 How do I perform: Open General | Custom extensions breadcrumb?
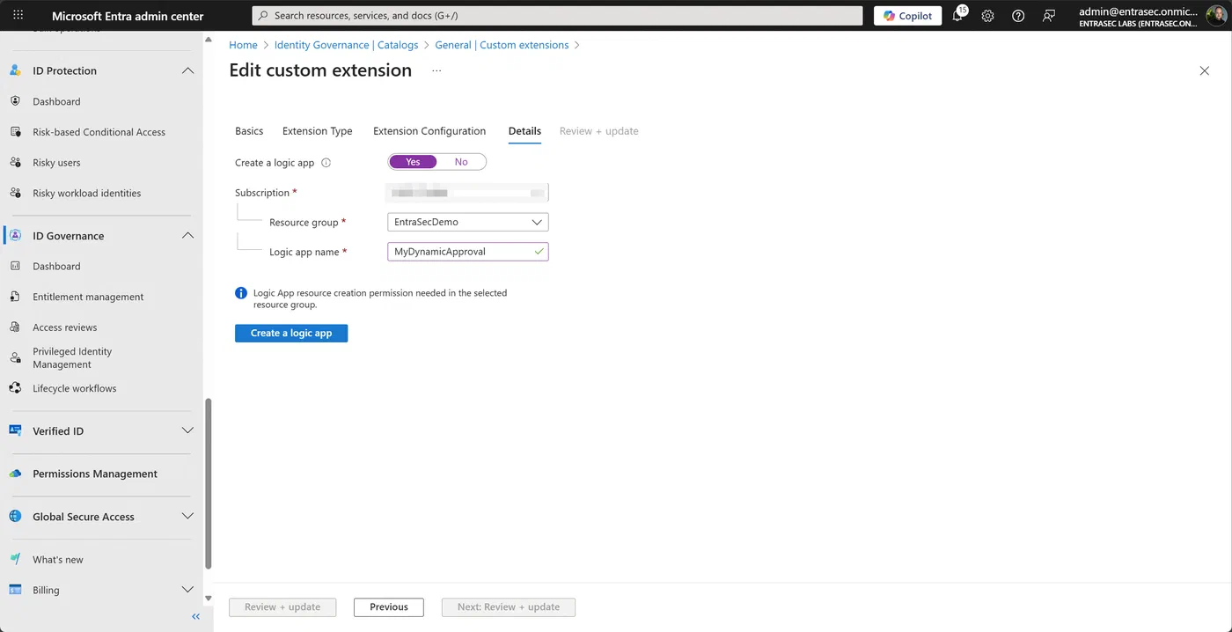pos(502,45)
